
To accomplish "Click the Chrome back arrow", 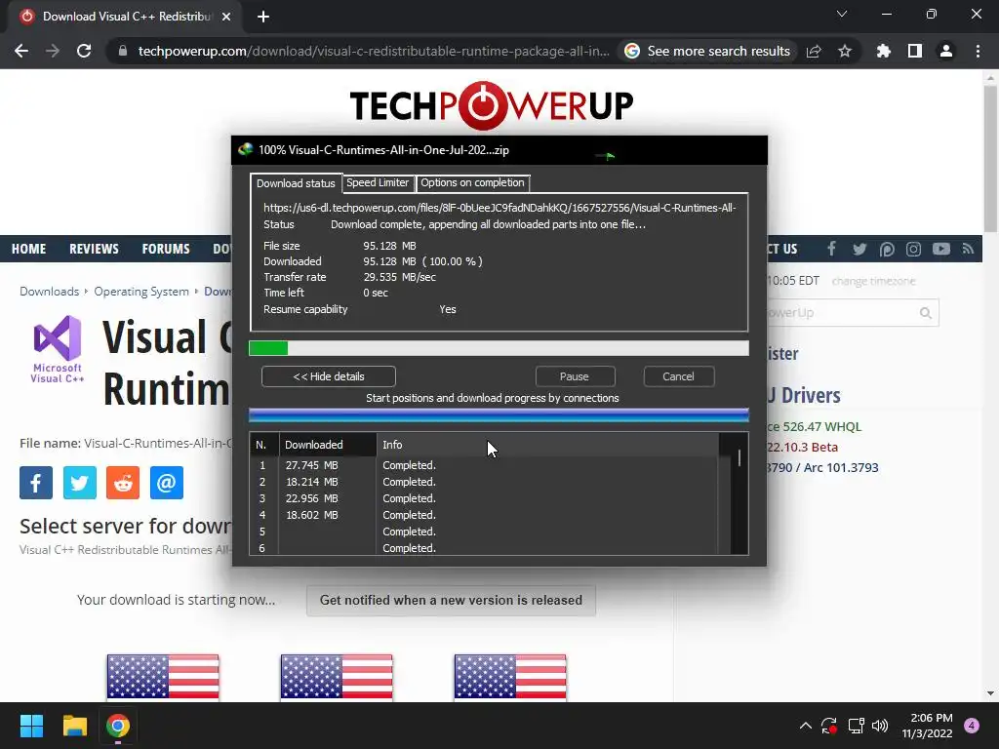I will point(21,51).
